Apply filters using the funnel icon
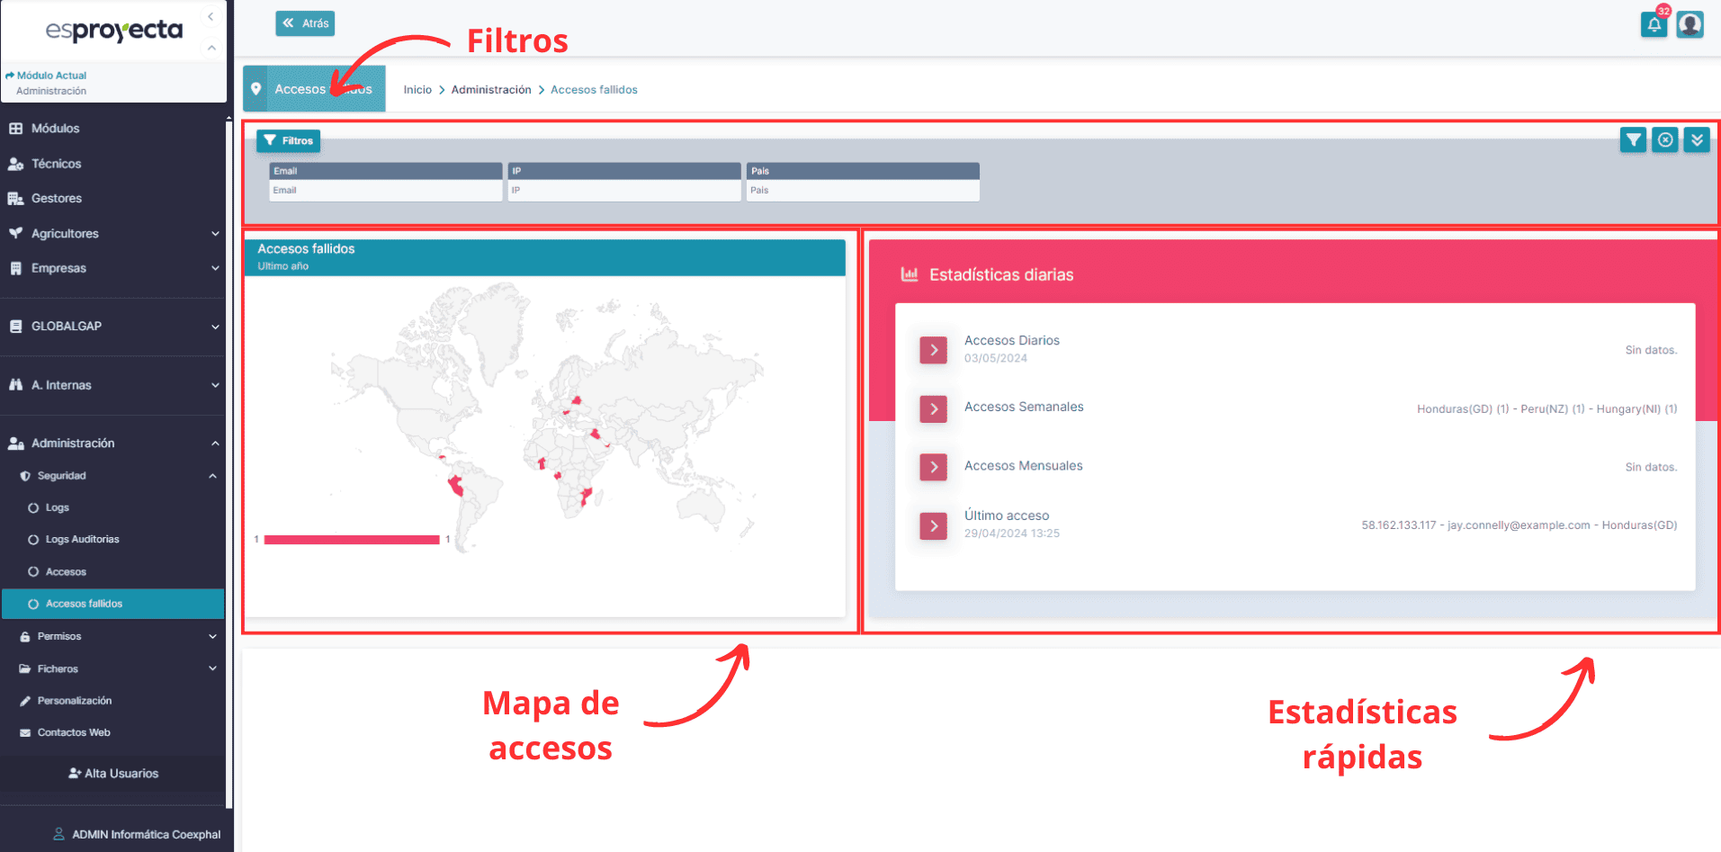1721x852 pixels. (x=1632, y=139)
